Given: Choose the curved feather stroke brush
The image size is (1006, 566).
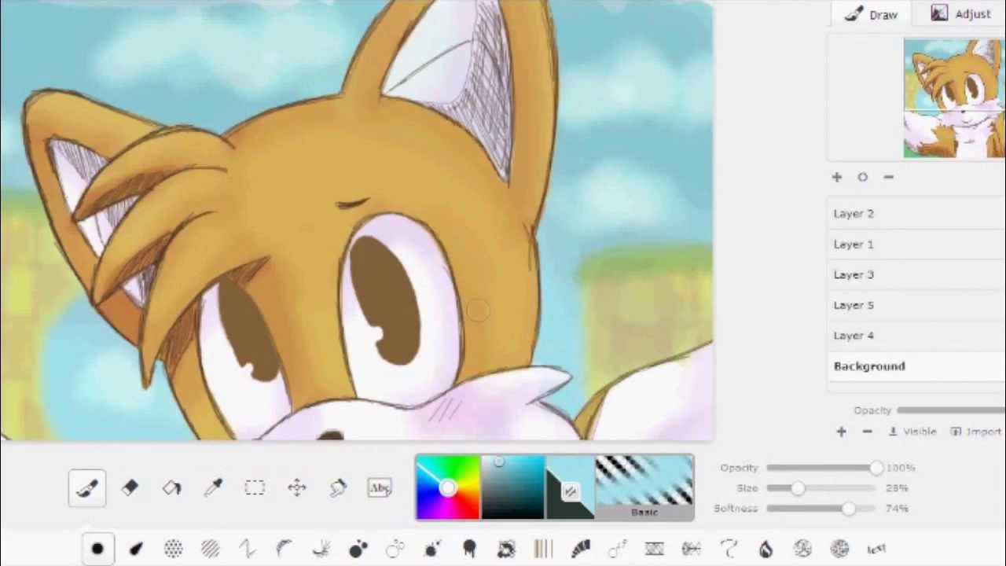Looking at the screenshot, I should pyautogui.click(x=284, y=549).
